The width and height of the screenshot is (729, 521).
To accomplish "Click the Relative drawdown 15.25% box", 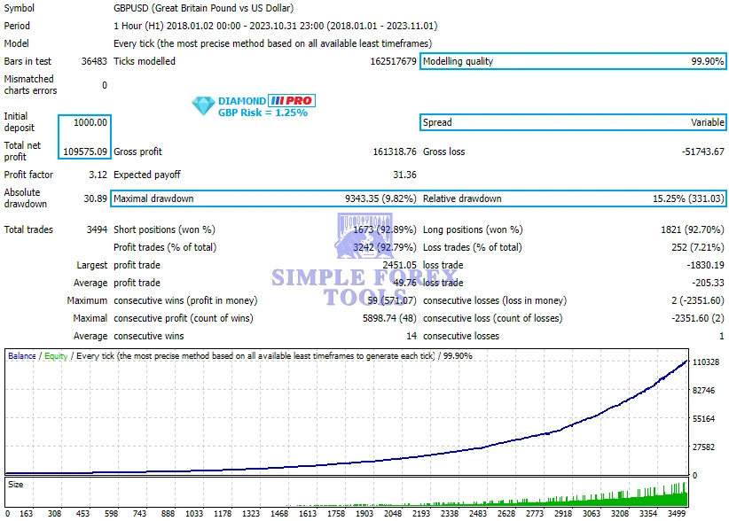I will click(573, 198).
